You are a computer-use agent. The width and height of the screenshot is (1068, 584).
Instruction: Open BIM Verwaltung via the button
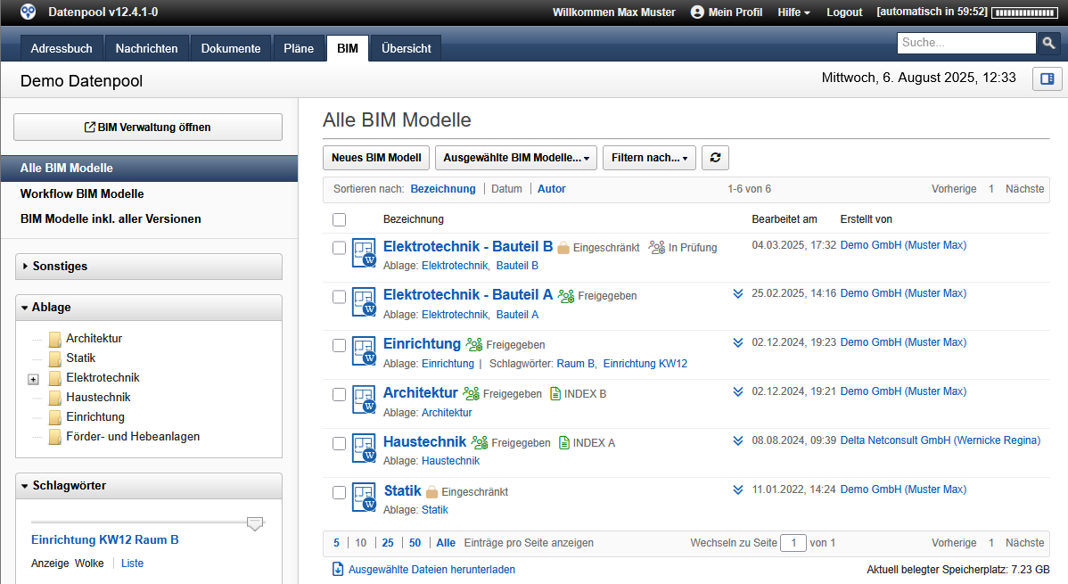147,127
